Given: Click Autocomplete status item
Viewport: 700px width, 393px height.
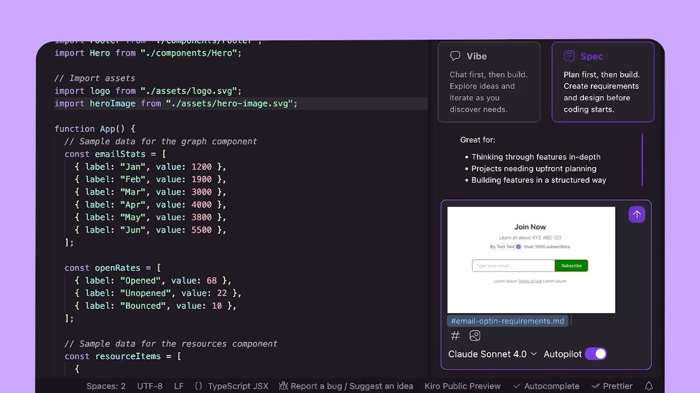Looking at the screenshot, I should (546, 386).
